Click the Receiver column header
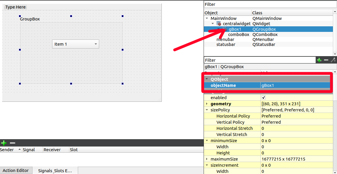This screenshot has width=337, height=174. [x=56, y=150]
